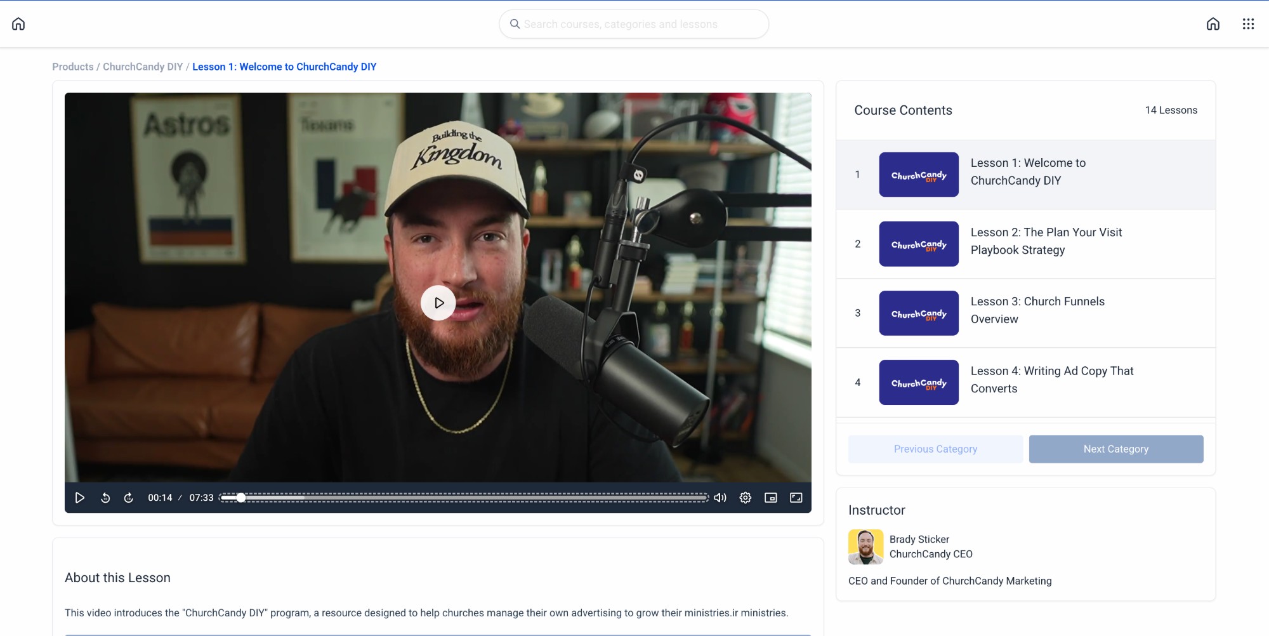
Task: Open the apps grid menu
Action: (1248, 24)
